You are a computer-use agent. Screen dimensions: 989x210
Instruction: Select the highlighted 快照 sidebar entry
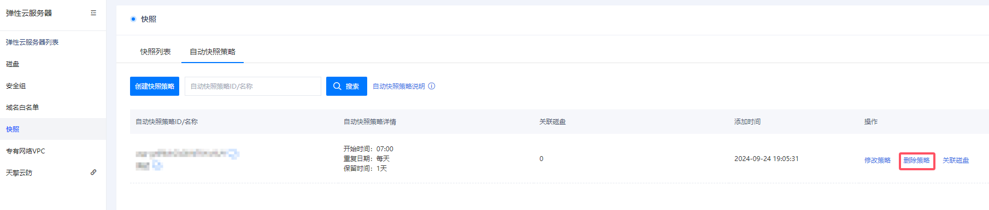[53, 129]
